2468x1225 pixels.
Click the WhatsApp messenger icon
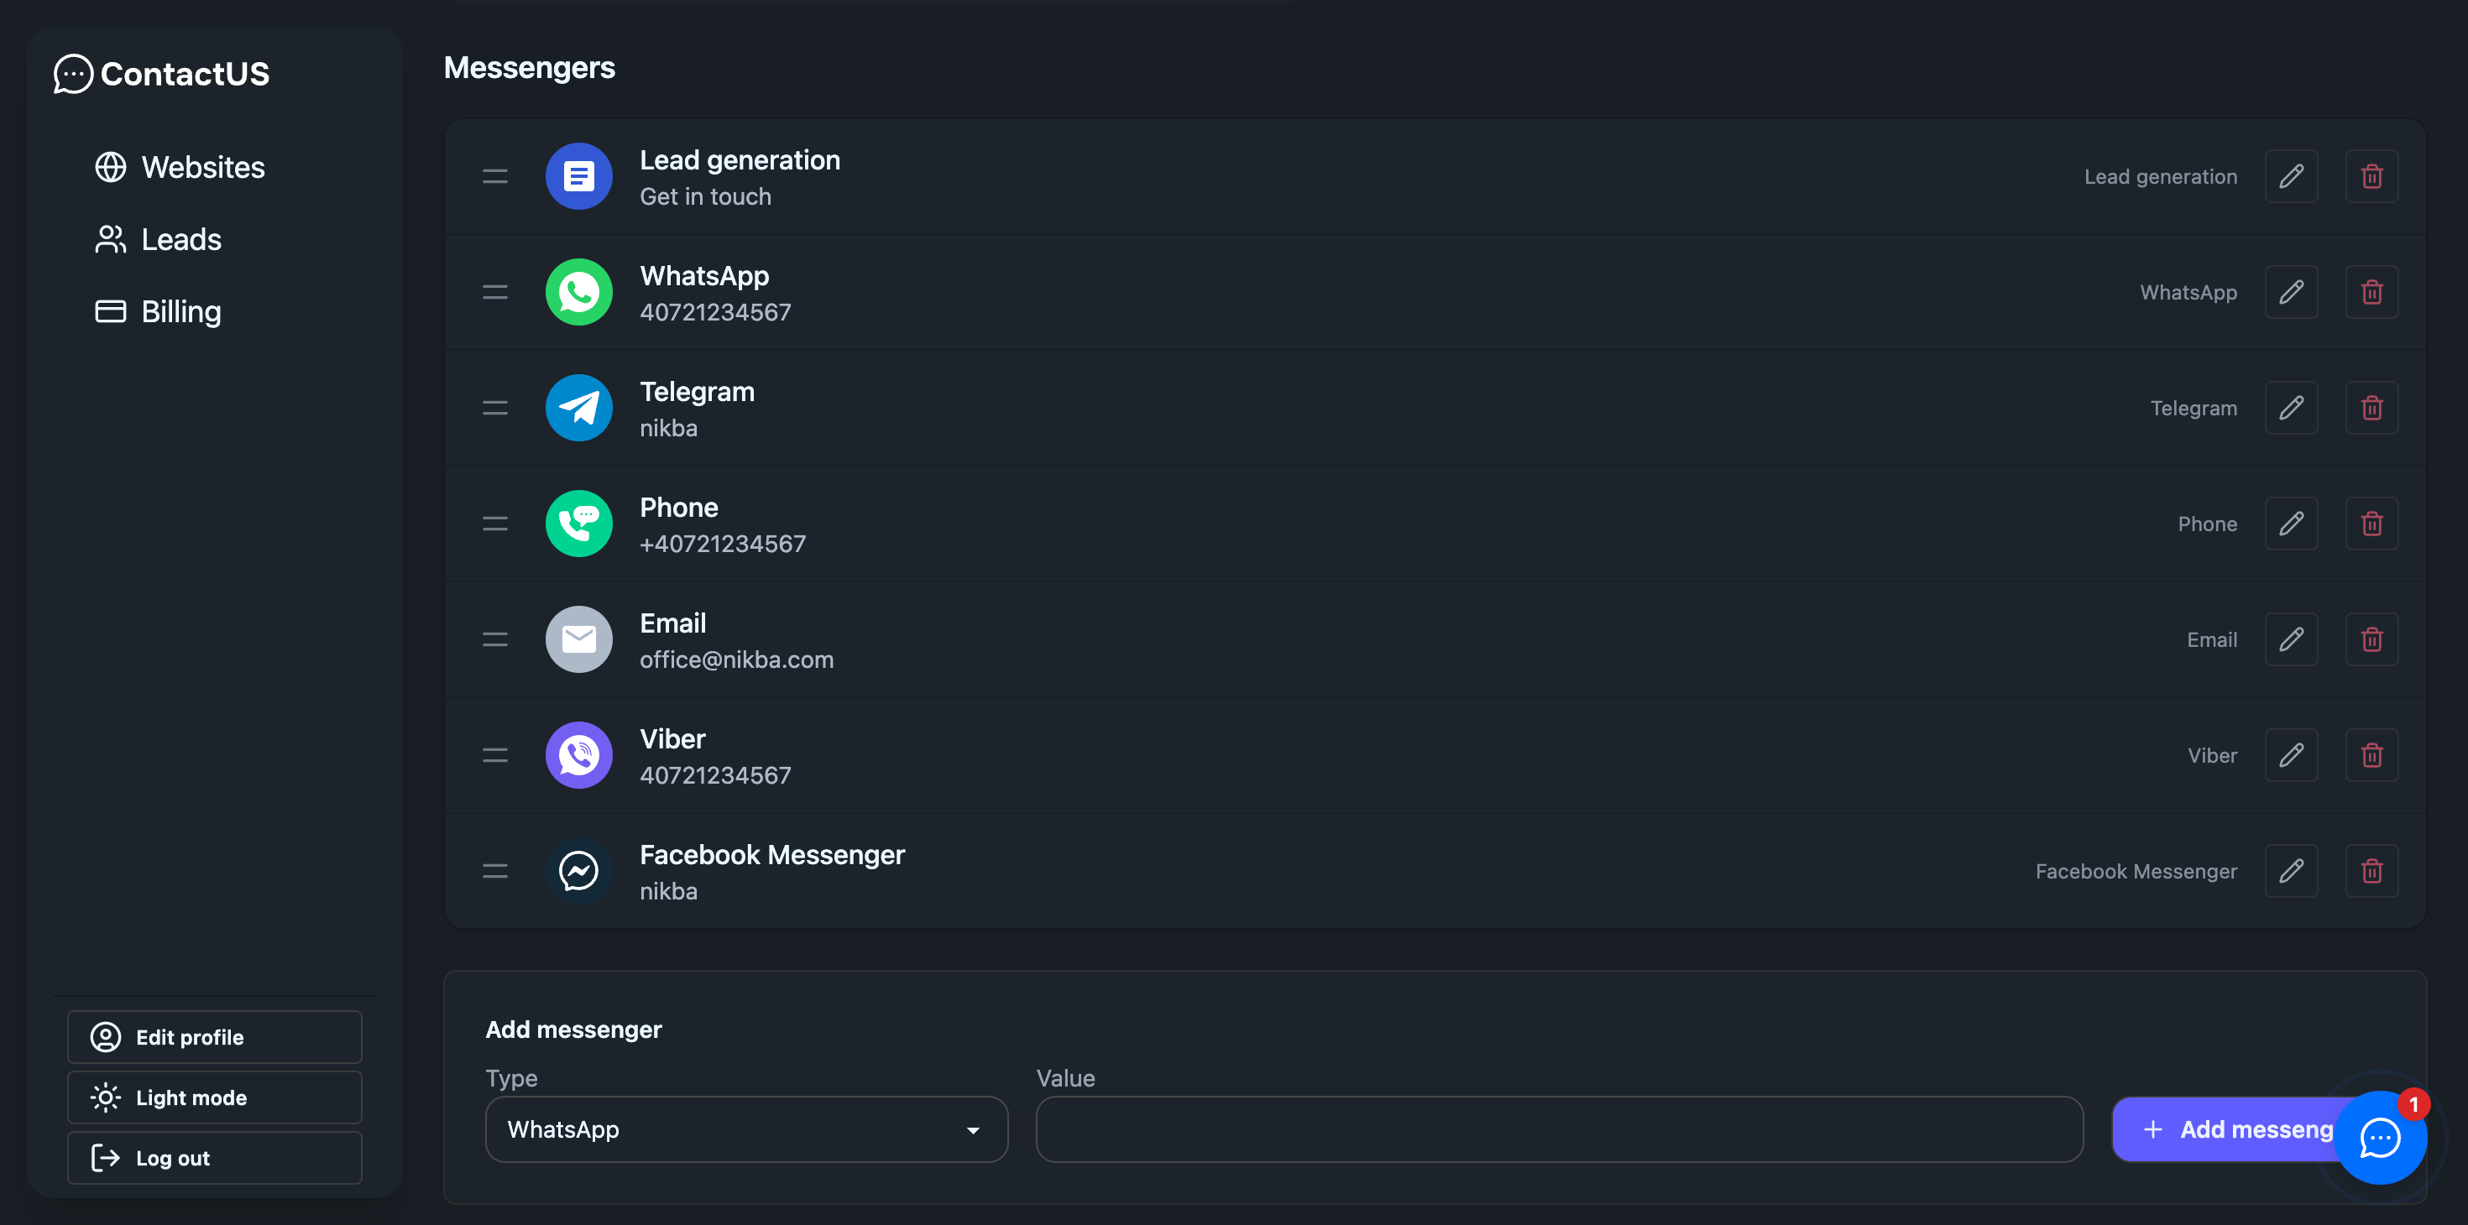pos(578,291)
